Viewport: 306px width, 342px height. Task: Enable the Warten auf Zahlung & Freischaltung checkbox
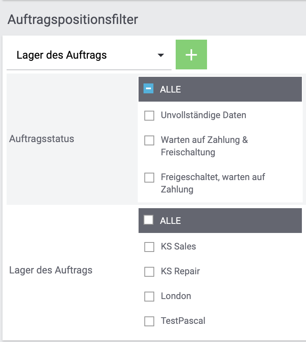click(149, 141)
